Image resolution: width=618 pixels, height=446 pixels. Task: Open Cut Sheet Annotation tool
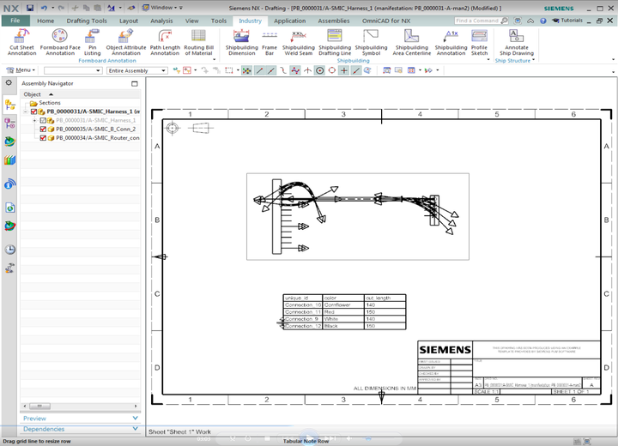click(x=21, y=42)
